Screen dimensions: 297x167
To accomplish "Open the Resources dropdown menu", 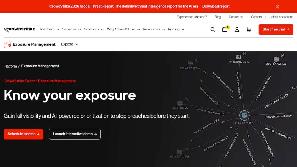I will coord(154,29).
